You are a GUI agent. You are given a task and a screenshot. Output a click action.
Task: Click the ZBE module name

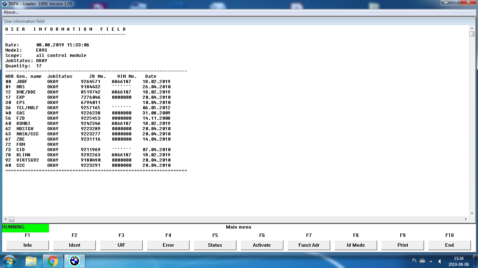pyautogui.click(x=21, y=139)
